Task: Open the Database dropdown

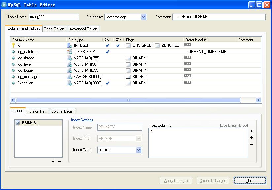Action: click(x=144, y=17)
